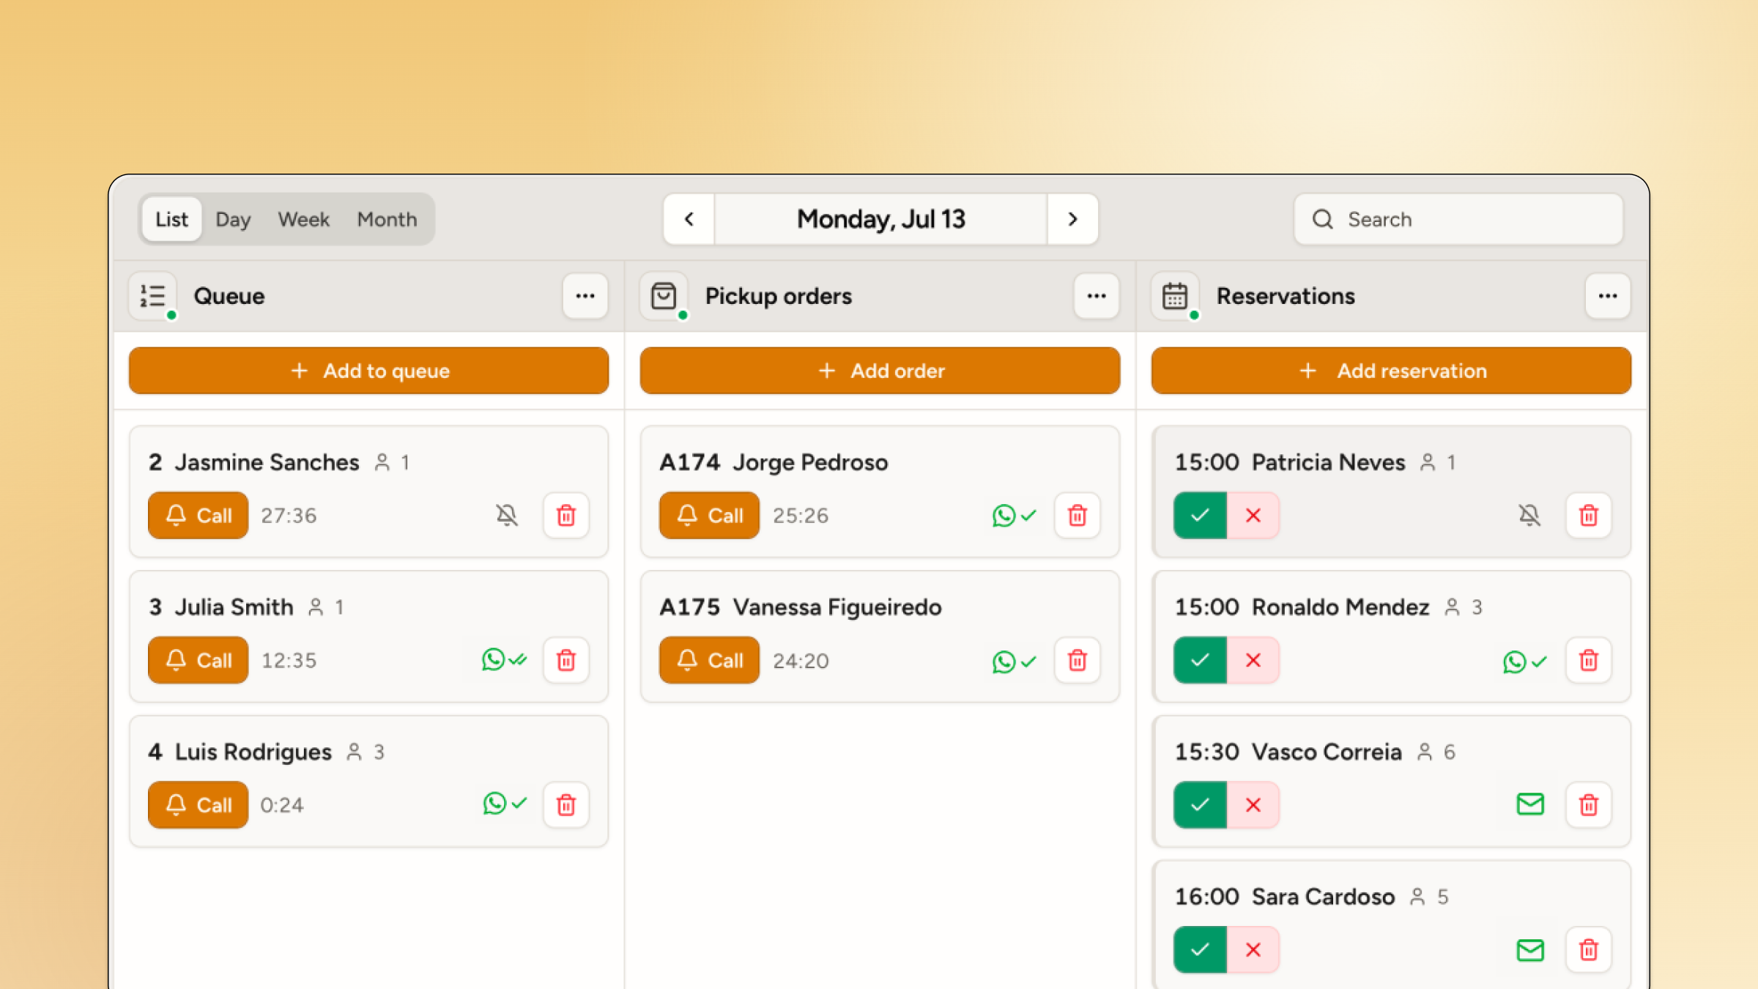
Task: Call Jorge Pedroso for order A174
Action: (x=709, y=515)
